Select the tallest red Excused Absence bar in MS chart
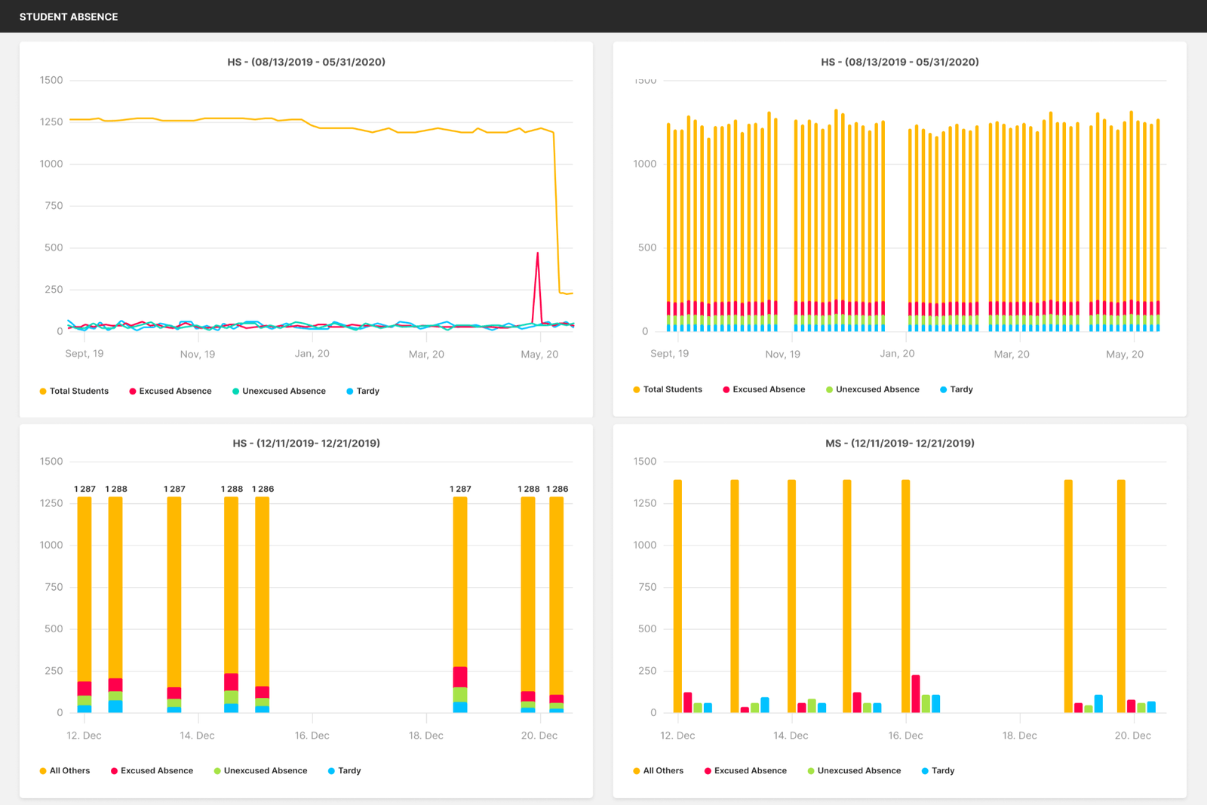Screen dimensions: 1207x805 tap(916, 693)
